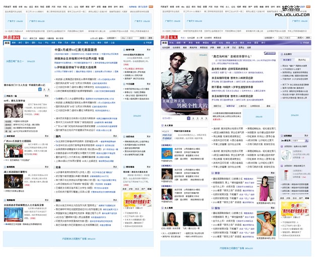The width and height of the screenshot is (315, 257).
Task: Click the speech-bubble button above the women's headlines
Action: [270, 53]
